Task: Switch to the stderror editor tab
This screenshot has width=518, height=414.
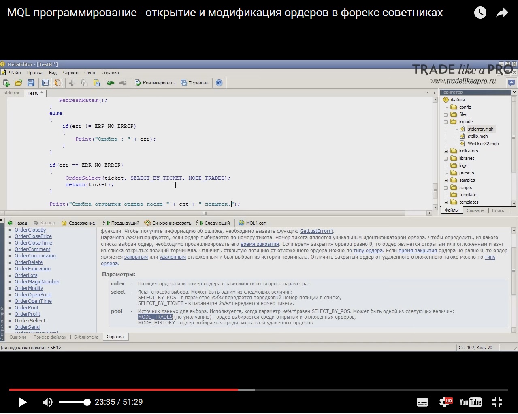Action: (x=12, y=93)
